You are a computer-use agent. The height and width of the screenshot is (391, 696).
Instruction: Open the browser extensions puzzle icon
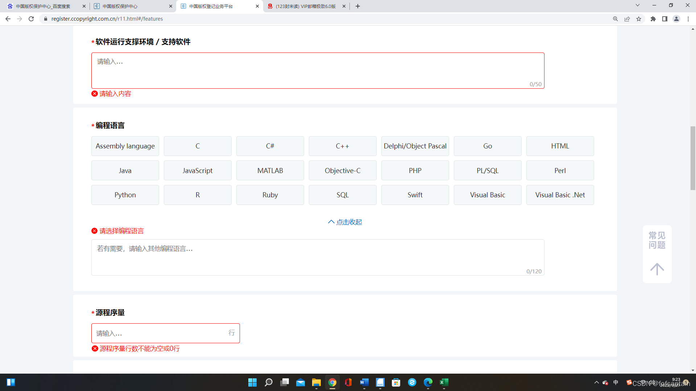click(653, 19)
